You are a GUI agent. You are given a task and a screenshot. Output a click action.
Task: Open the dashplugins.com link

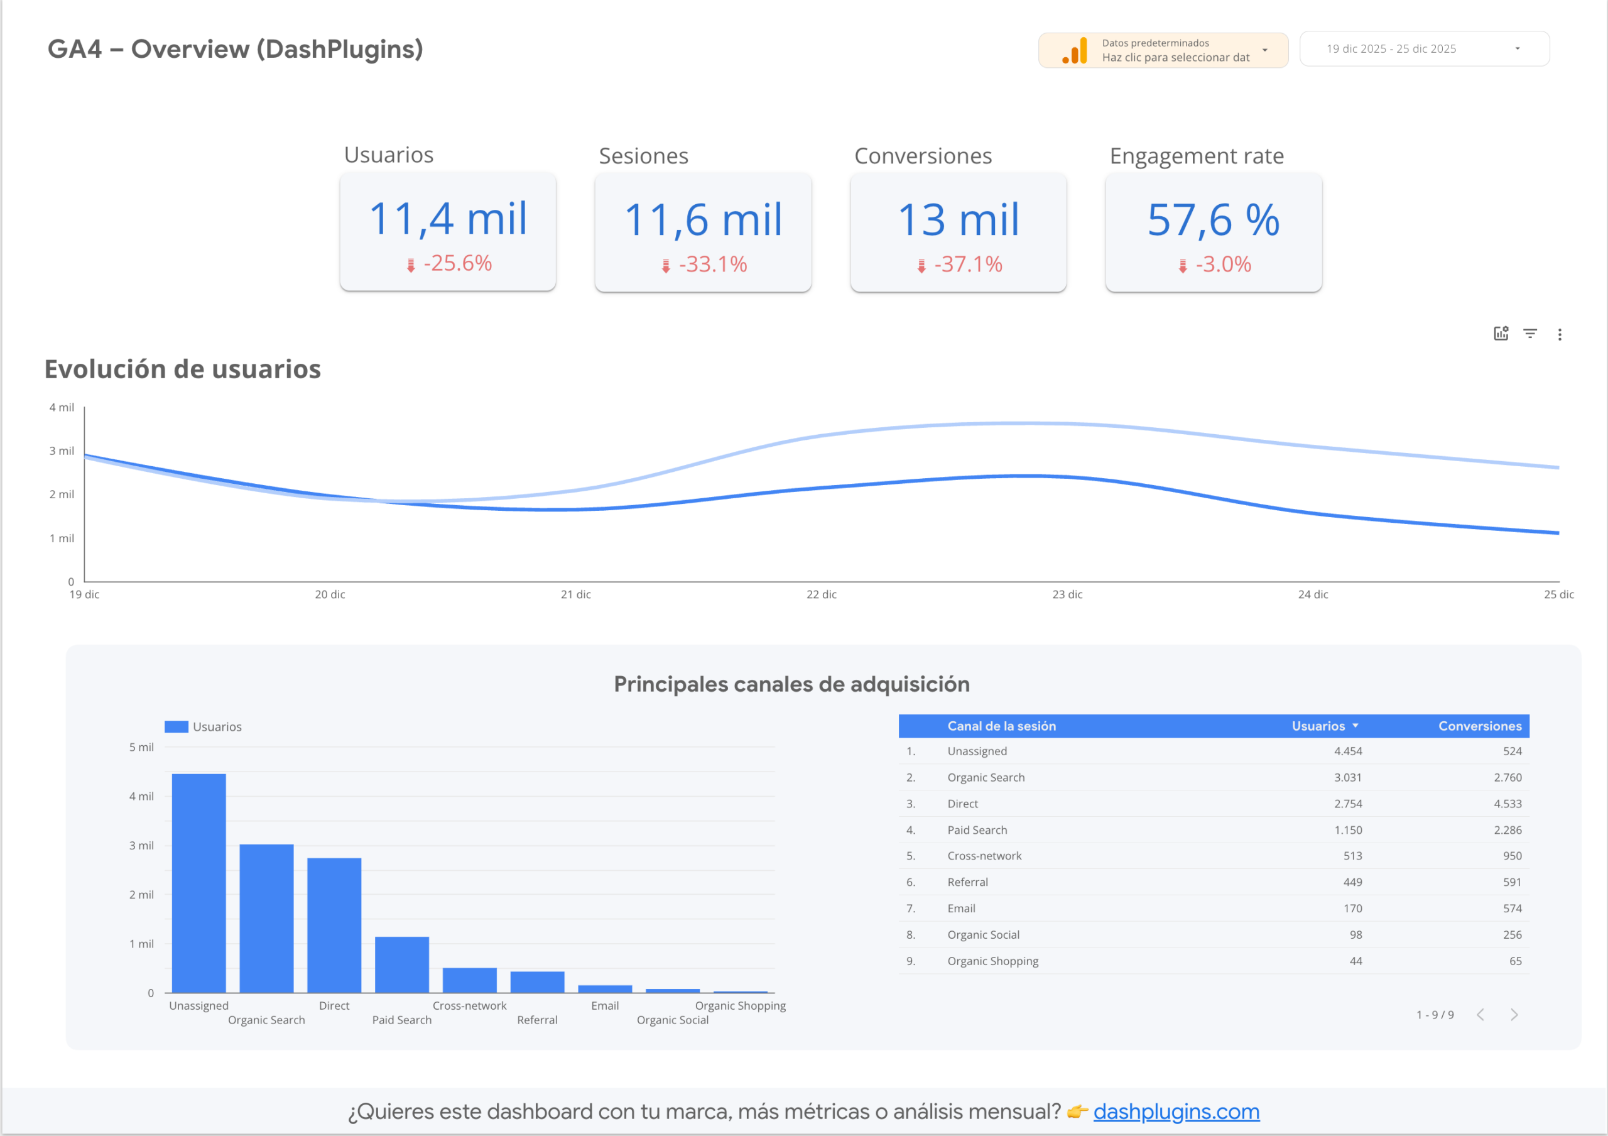(1176, 1111)
